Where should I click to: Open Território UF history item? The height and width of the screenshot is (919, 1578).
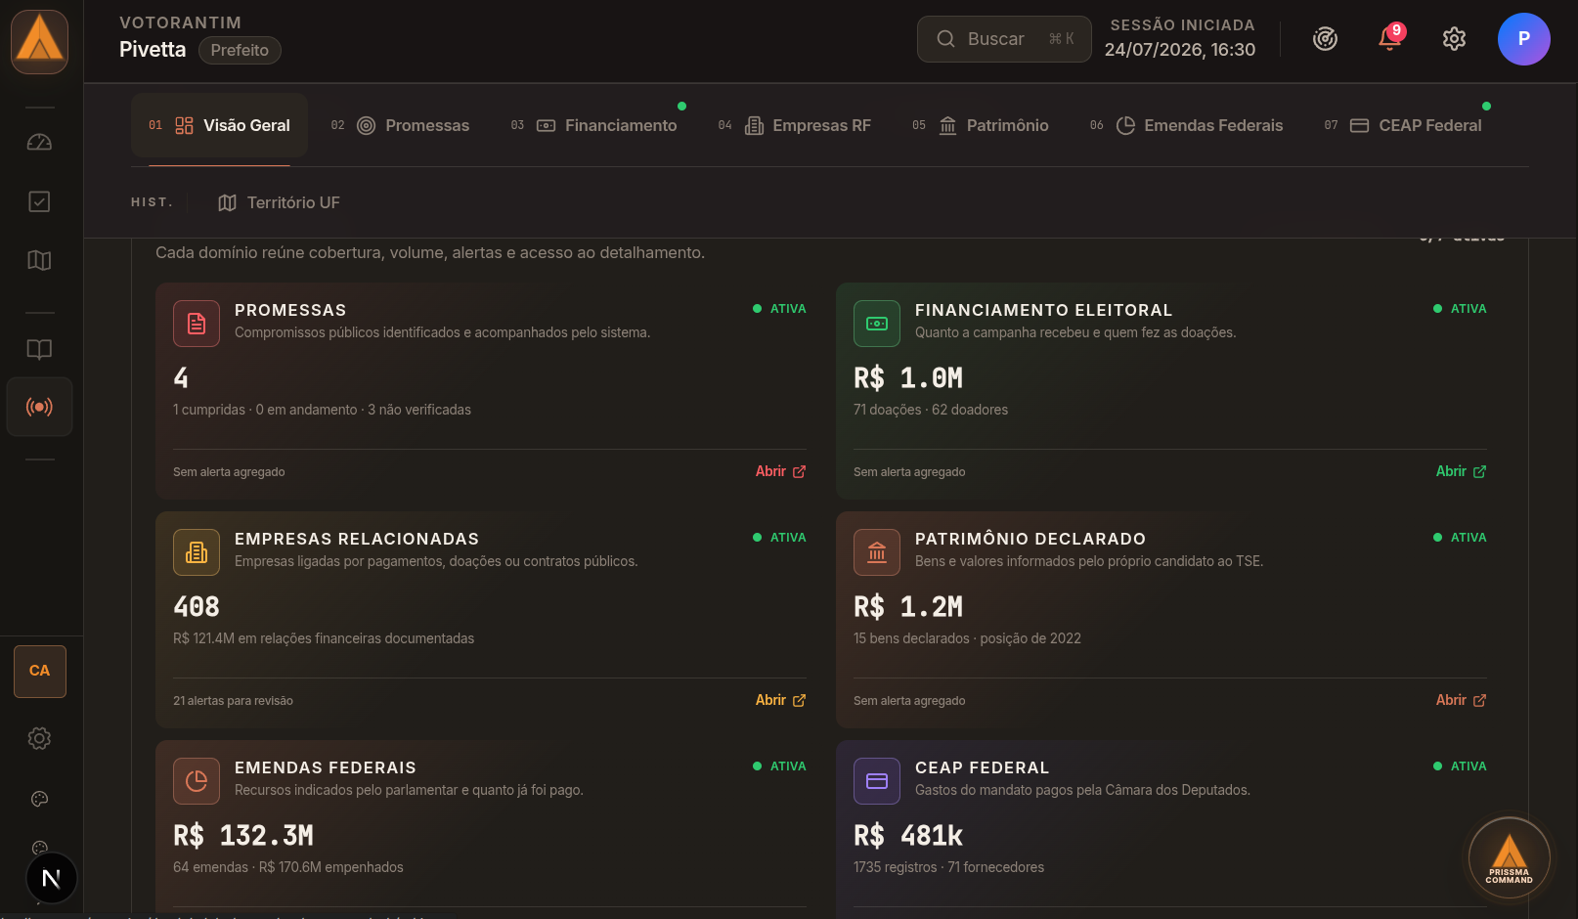(279, 202)
